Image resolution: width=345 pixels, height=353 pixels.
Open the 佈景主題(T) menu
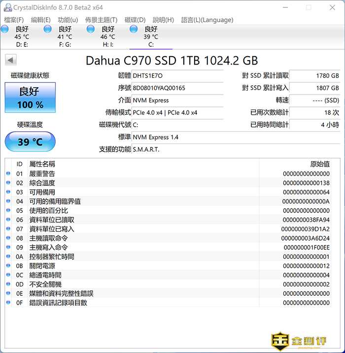101,20
